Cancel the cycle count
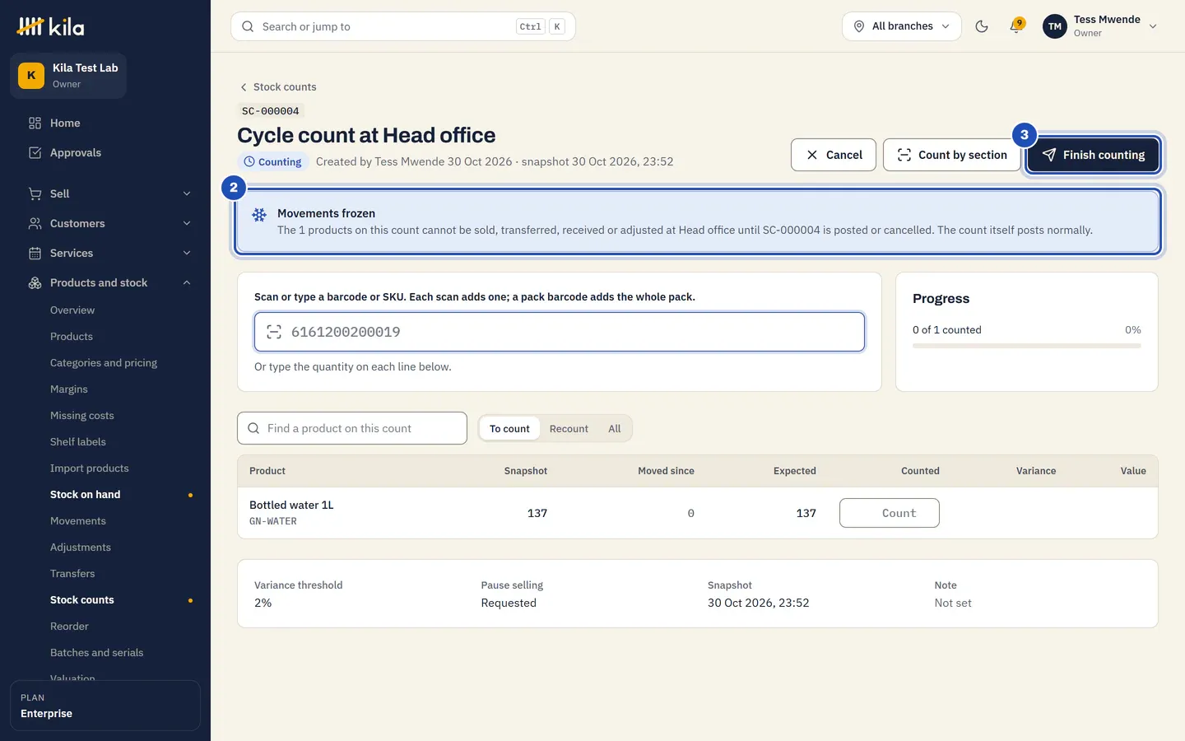 (x=834, y=155)
